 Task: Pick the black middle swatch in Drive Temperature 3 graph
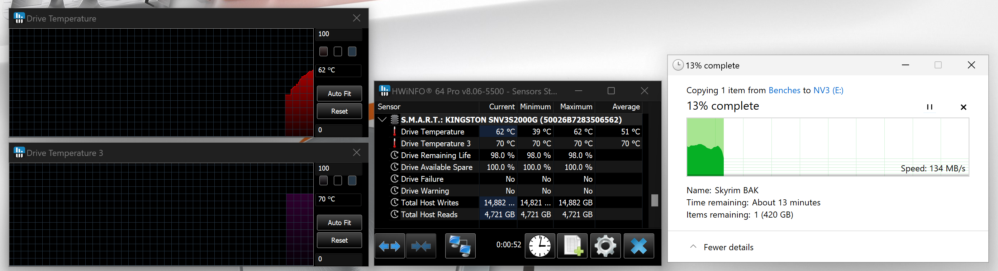click(338, 180)
